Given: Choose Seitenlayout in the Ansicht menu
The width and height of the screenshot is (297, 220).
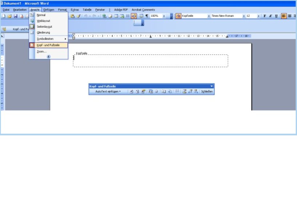Looking at the screenshot, I should tap(48, 27).
